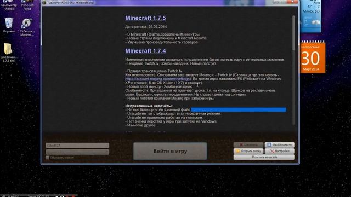Open the Компьютер desktop shortcut
Screen dimensions: 351x197
[x=9, y=5]
